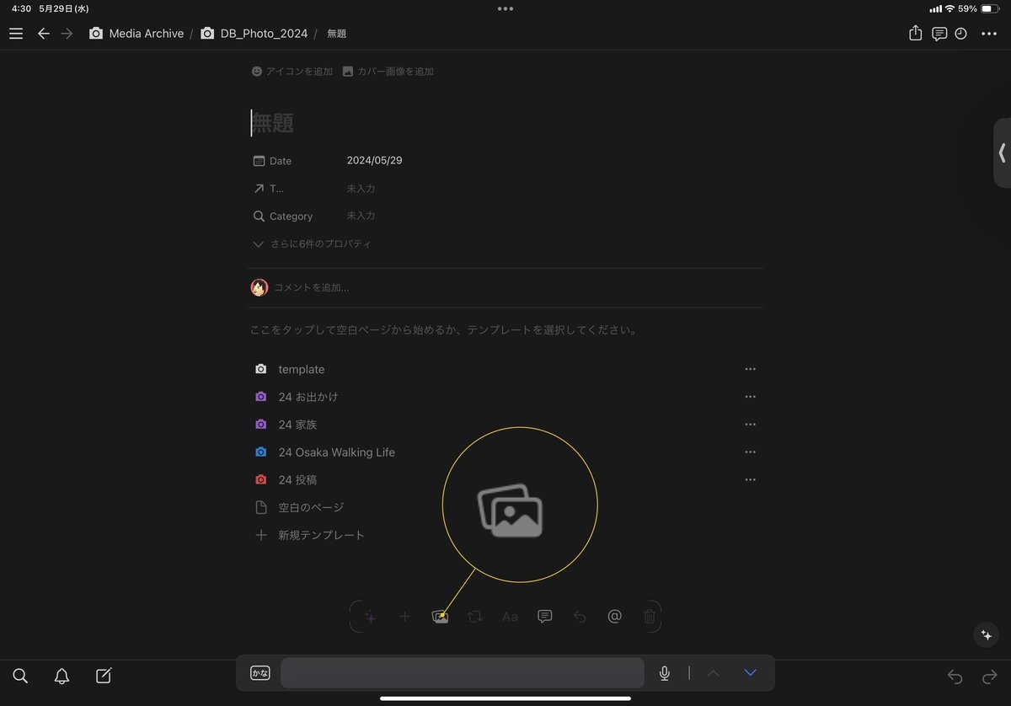Tap the keyboard bar text field
Viewport: 1011px width, 706px height.
point(463,673)
